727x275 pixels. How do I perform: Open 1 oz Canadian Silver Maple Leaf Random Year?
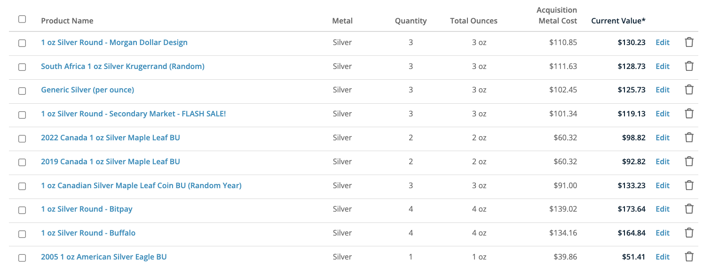pos(141,185)
